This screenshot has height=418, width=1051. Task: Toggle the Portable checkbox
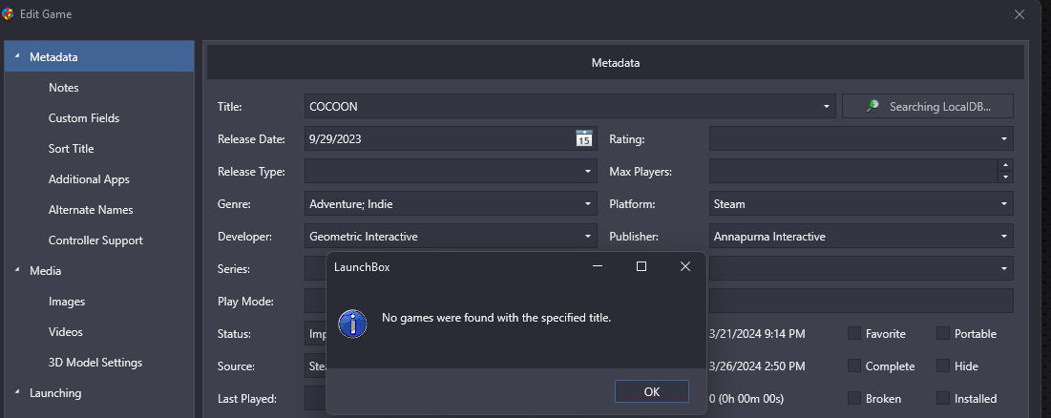tap(942, 333)
